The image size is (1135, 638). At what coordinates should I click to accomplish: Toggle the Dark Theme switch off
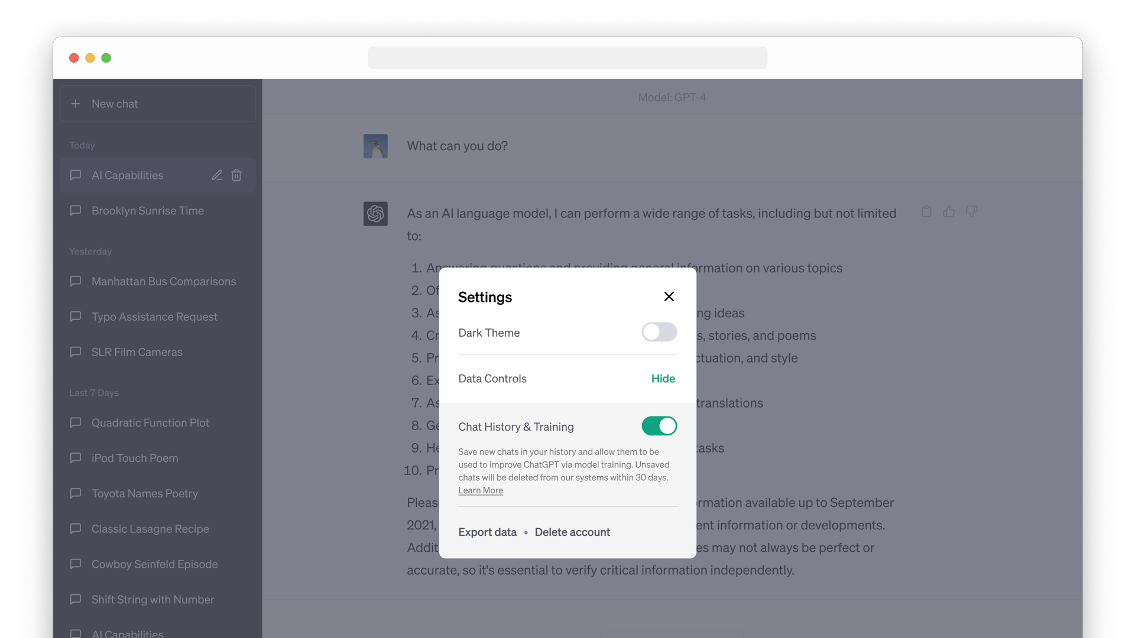pos(659,332)
